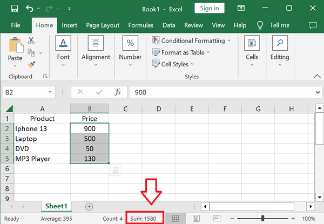Viewport: 324px width, 224px height.
Task: Click the Tell me lightbulb search
Action: coord(260,25)
